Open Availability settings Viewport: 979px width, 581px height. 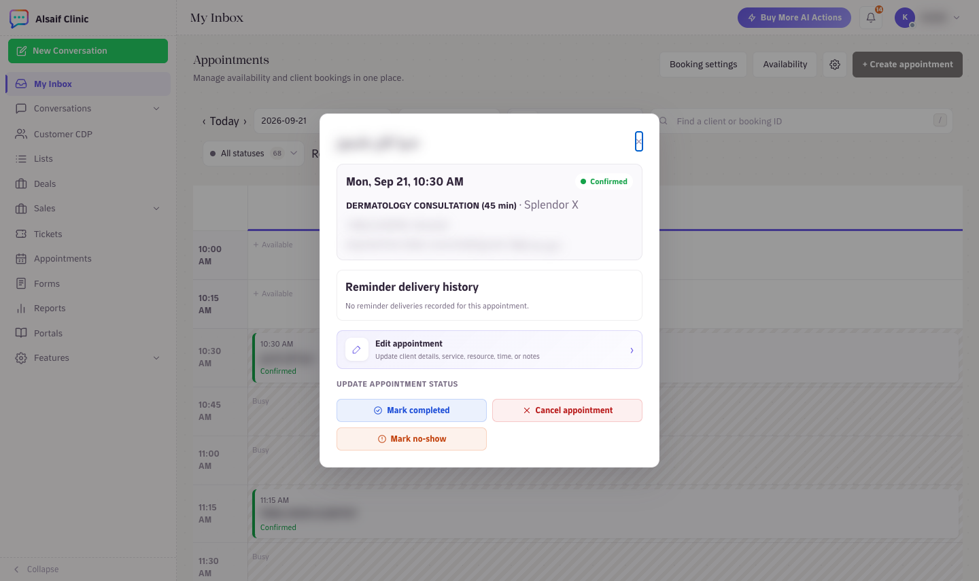(x=785, y=65)
